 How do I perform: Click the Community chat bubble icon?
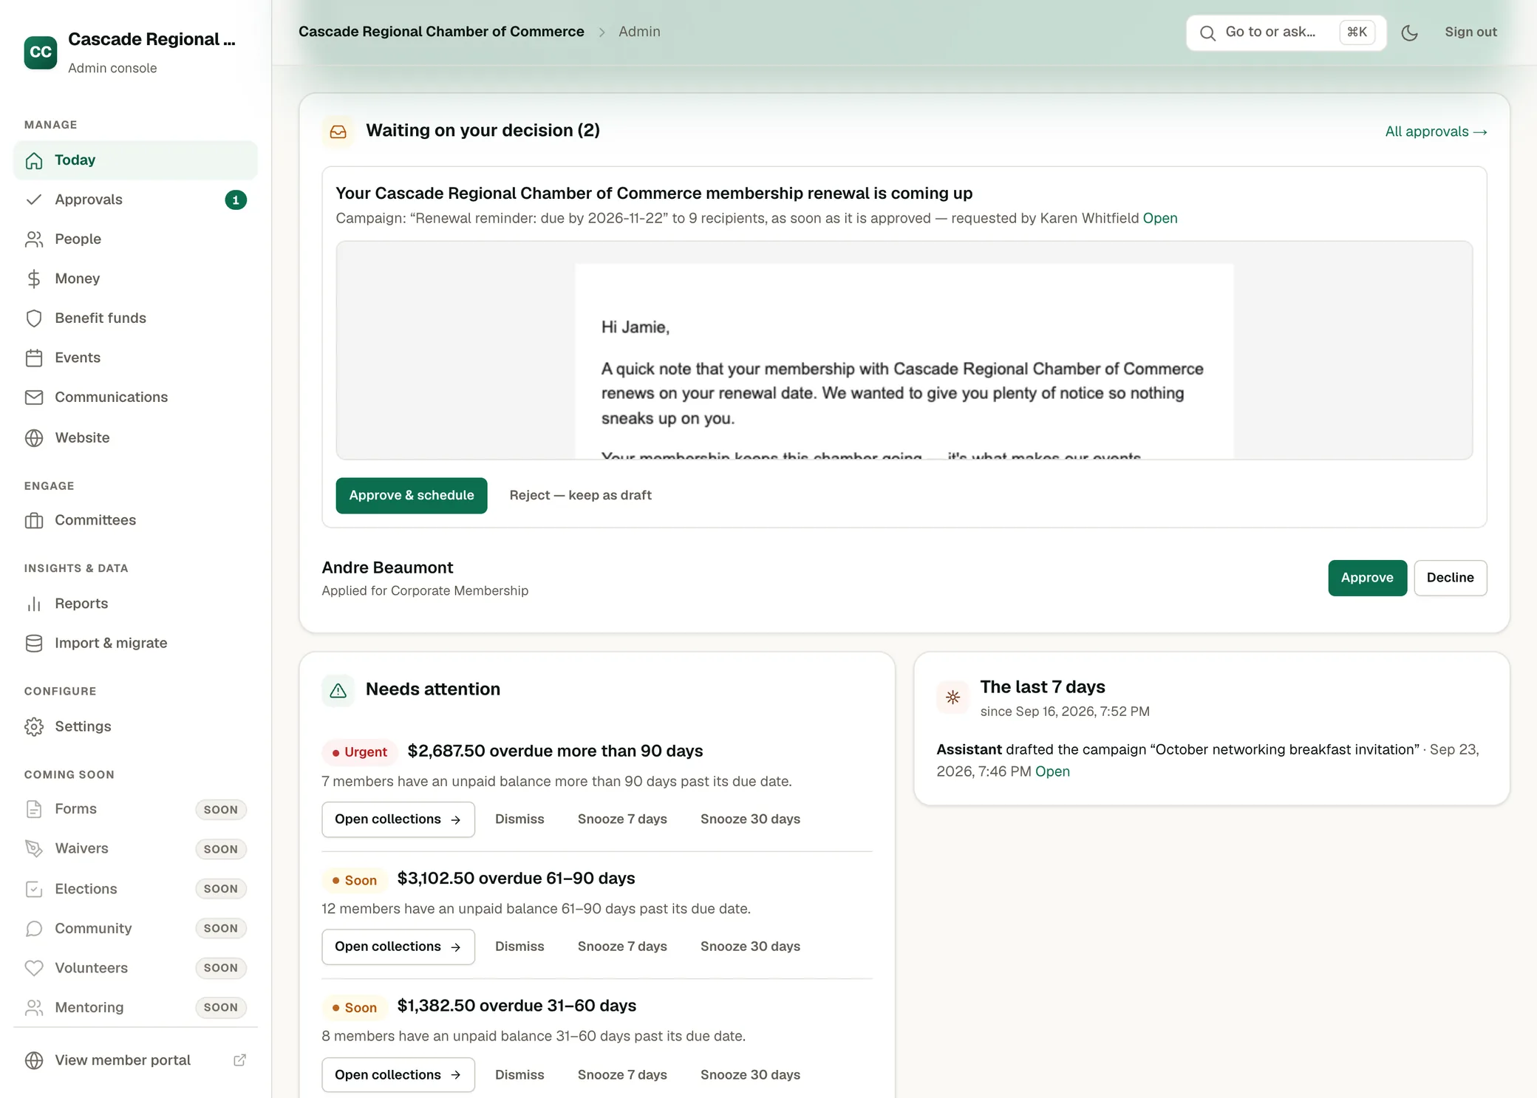[34, 929]
